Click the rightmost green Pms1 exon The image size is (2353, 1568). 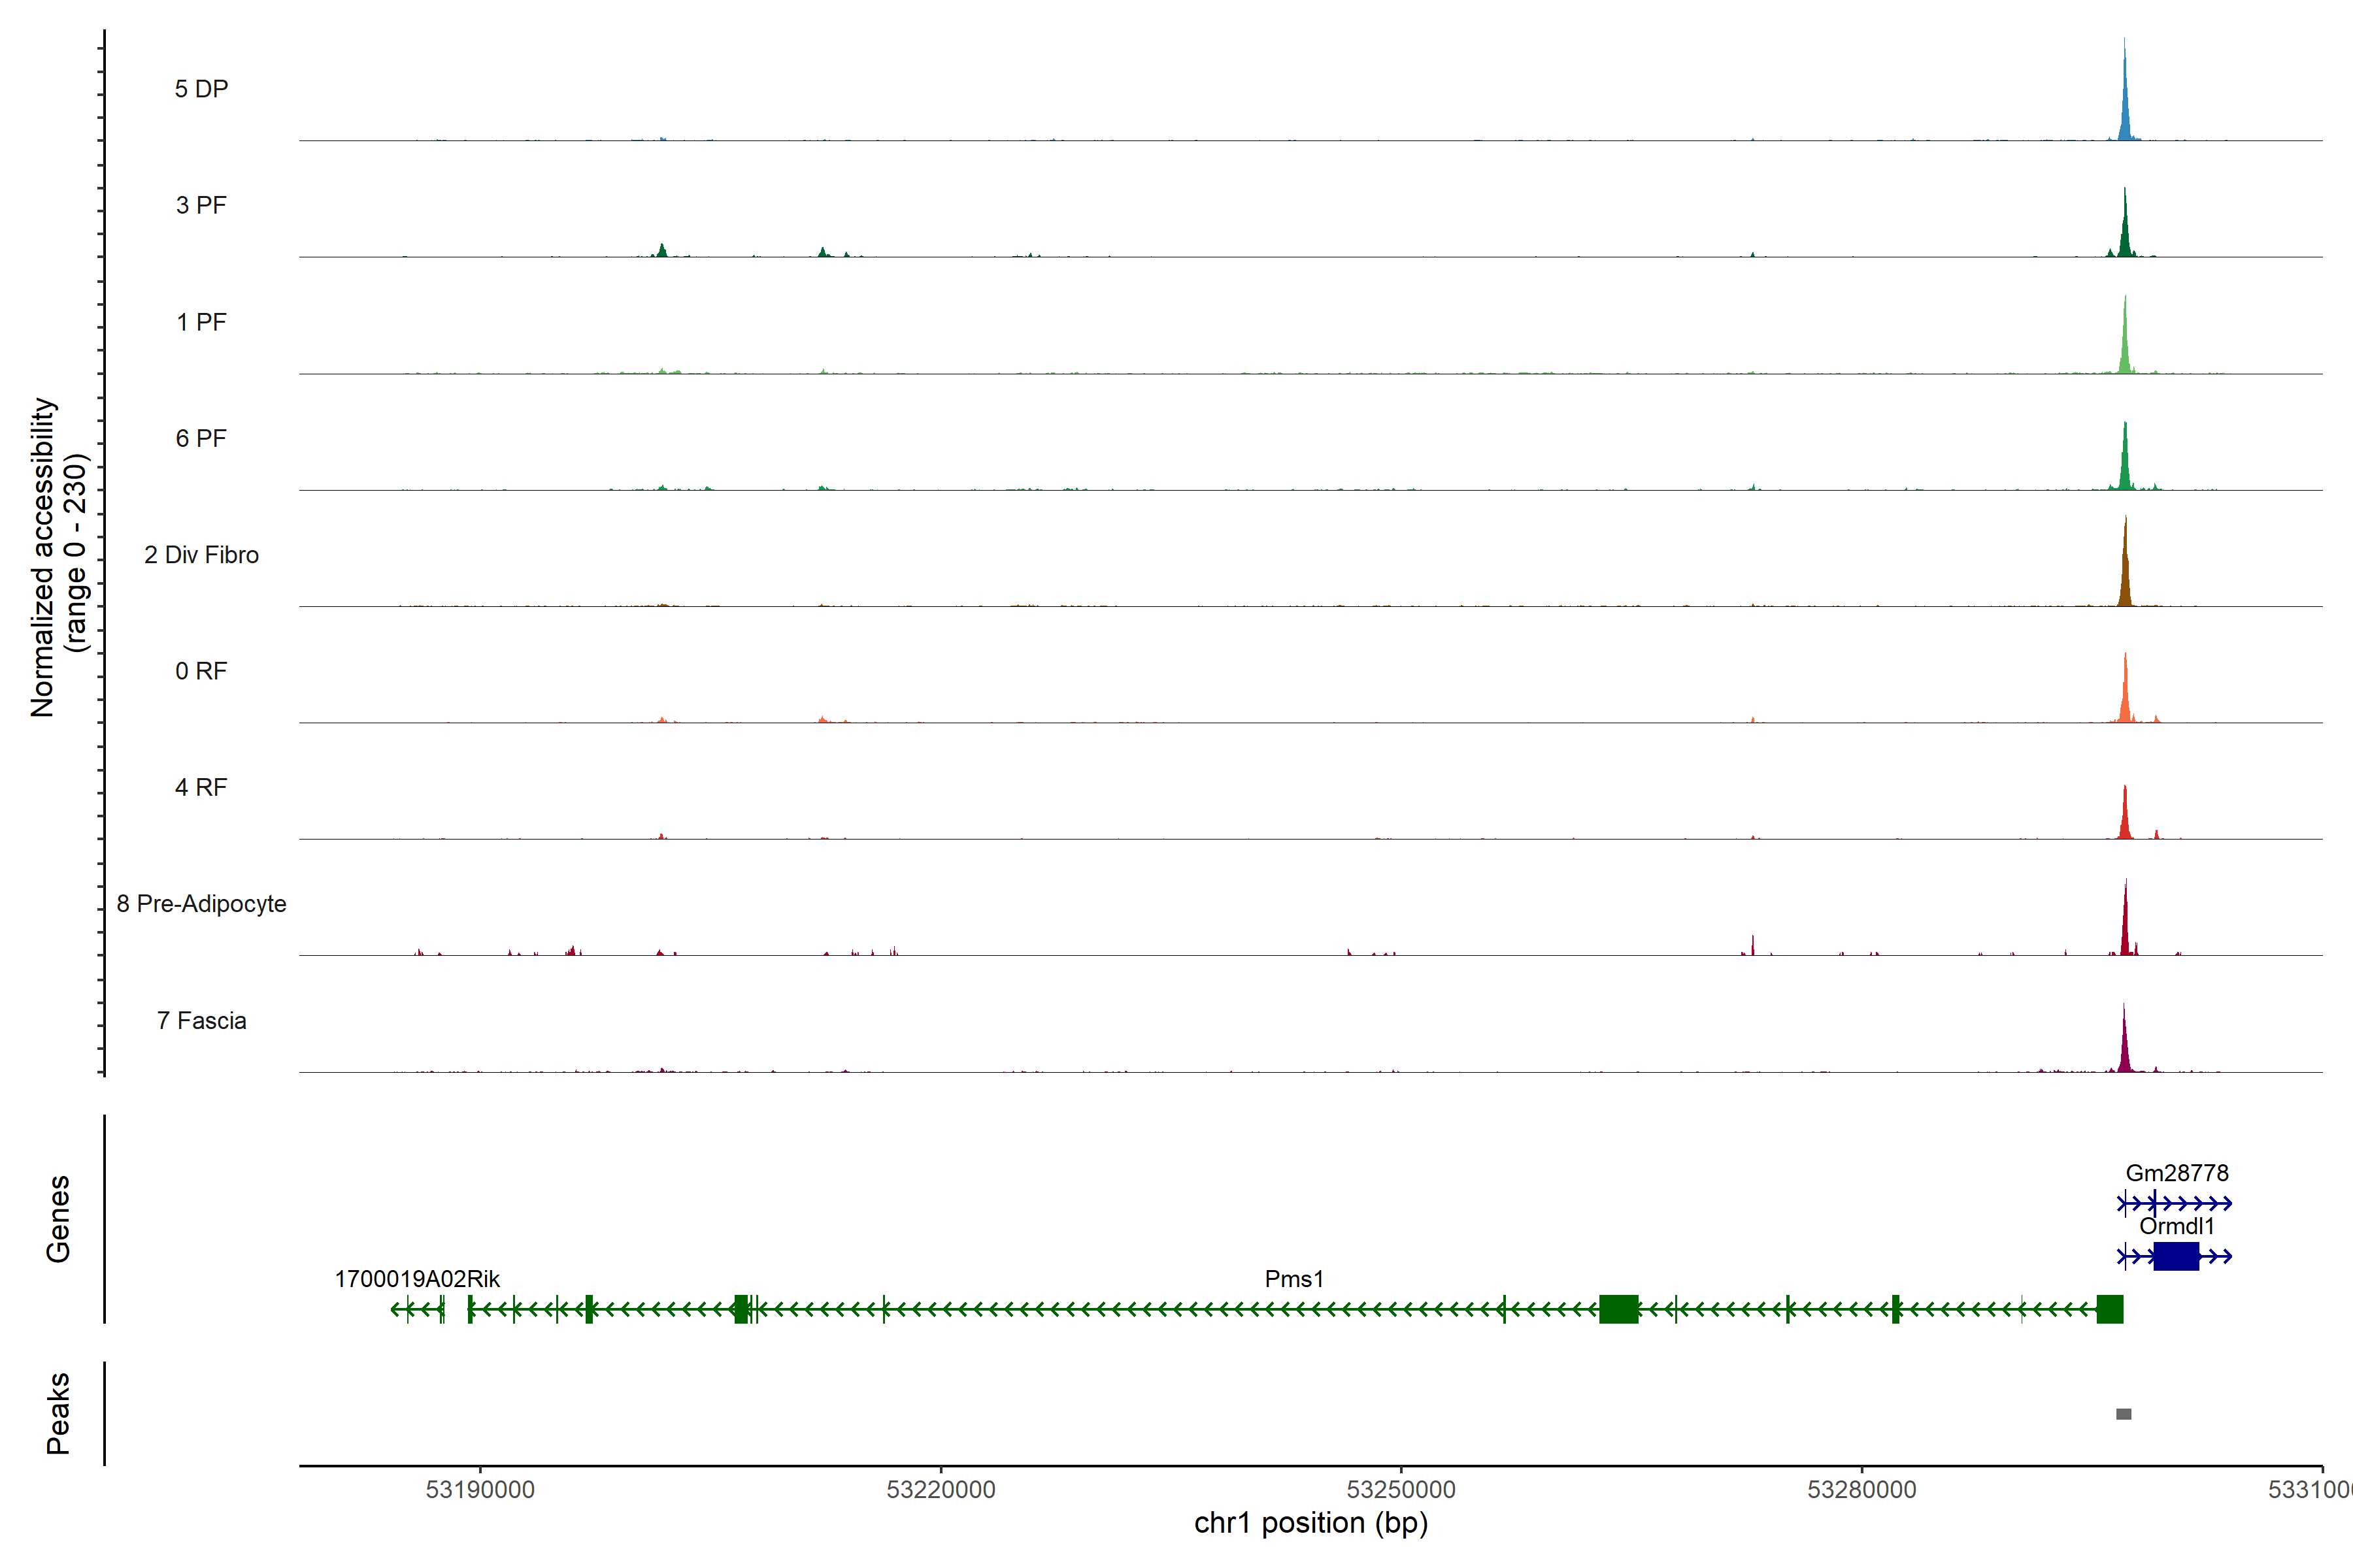point(2109,1308)
